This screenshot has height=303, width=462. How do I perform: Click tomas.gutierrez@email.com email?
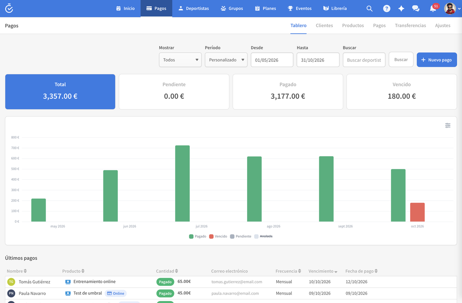pos(237,282)
